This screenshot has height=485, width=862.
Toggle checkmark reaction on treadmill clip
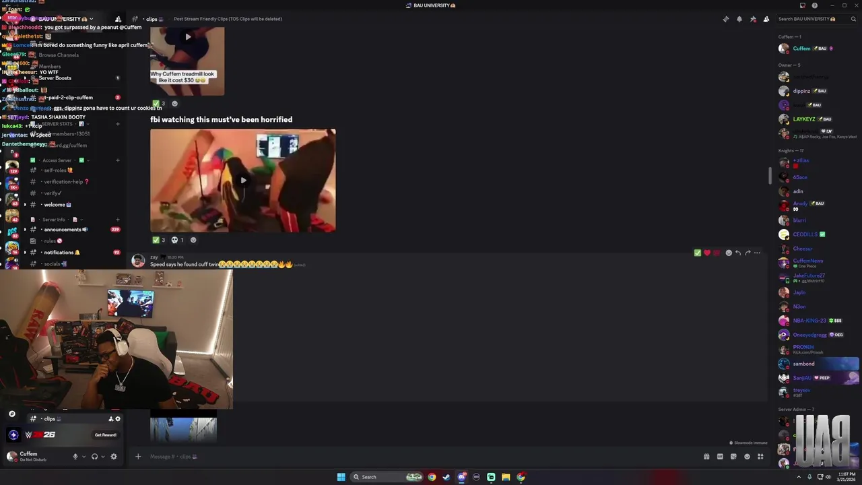coord(159,104)
